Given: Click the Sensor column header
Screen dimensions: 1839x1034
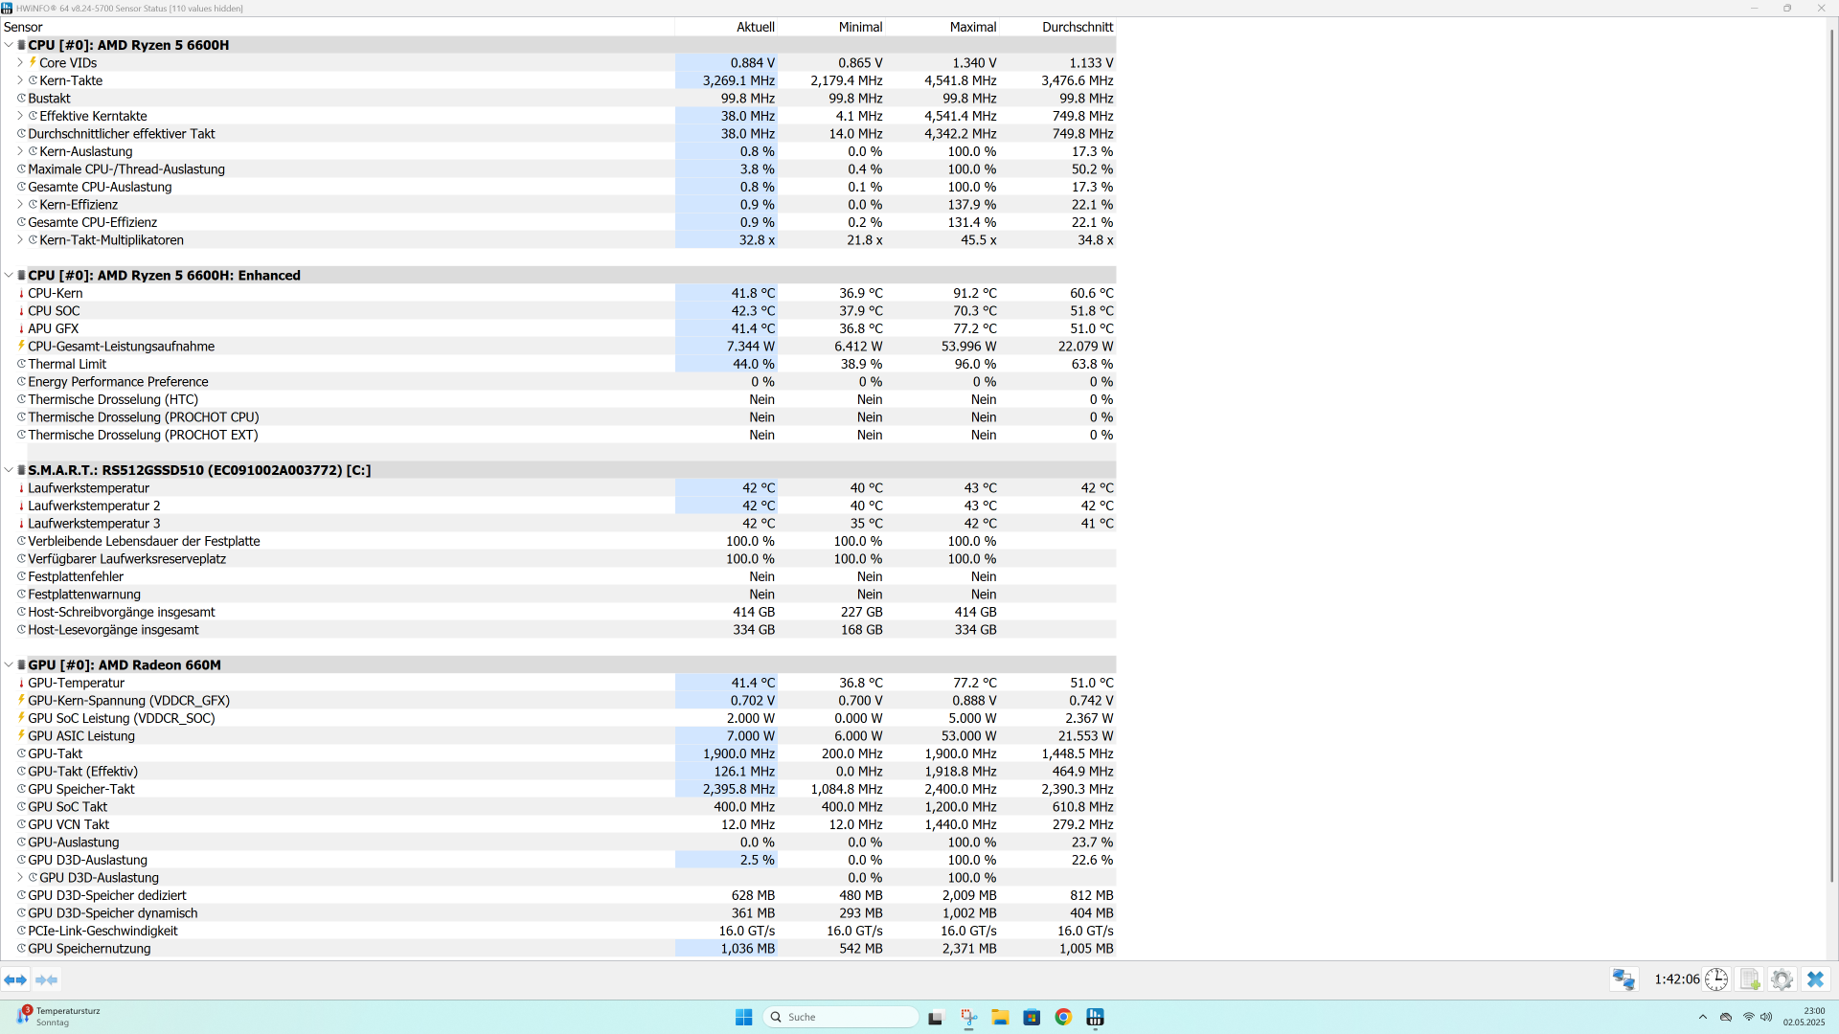Looking at the screenshot, I should tap(337, 27).
